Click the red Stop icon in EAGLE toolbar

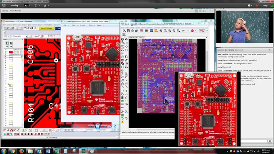point(192,31)
